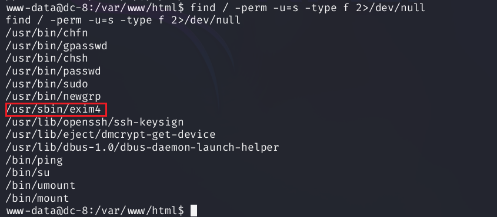This screenshot has width=497, height=217.
Task: Click the top www-data@dc-8 prompt label
Action: 95,8
